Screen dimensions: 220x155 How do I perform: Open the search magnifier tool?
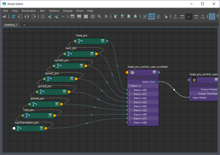[x=99, y=16]
